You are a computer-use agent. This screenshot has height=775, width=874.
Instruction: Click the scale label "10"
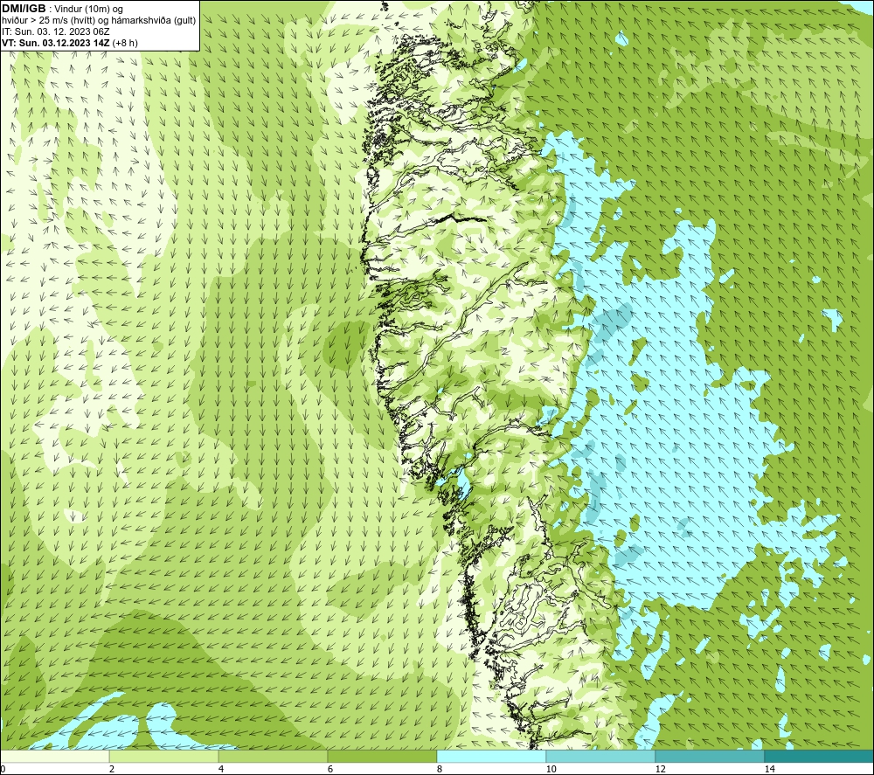pos(551,769)
